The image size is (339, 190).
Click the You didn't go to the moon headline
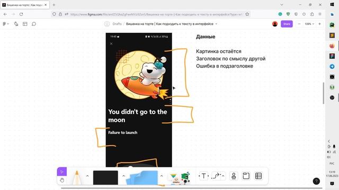[138, 116]
